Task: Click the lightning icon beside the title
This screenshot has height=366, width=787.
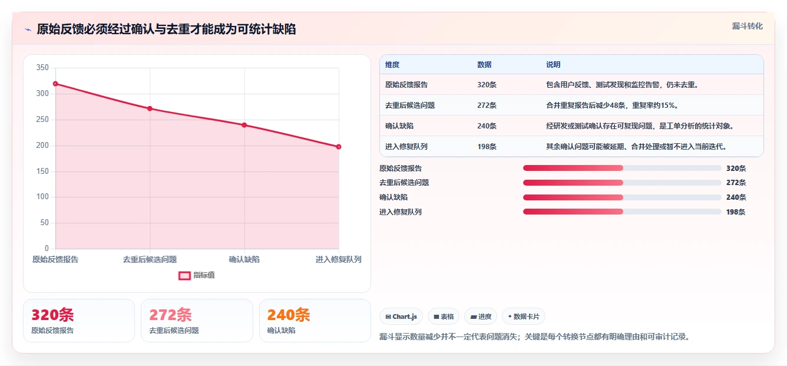Action: 28,29
